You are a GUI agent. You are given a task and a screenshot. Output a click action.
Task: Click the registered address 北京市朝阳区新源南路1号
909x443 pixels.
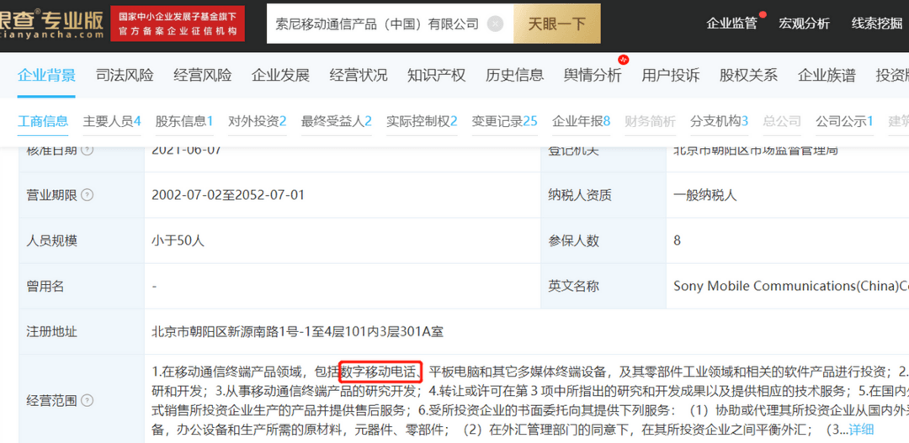(297, 332)
